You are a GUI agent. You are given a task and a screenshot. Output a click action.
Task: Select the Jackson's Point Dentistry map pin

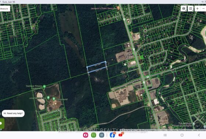[118, 8]
